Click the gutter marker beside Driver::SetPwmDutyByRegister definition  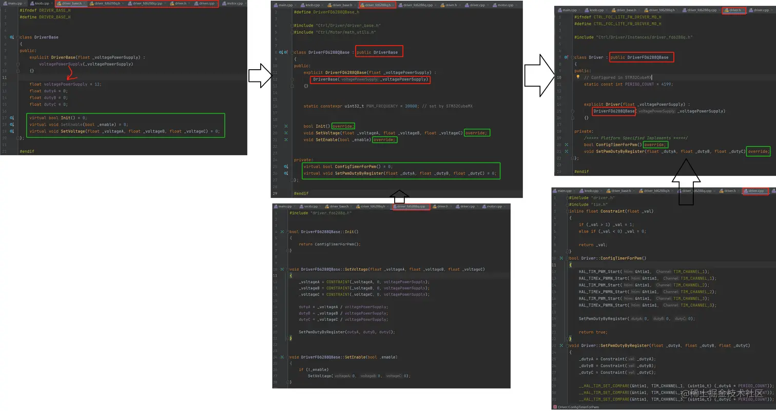[561, 345]
